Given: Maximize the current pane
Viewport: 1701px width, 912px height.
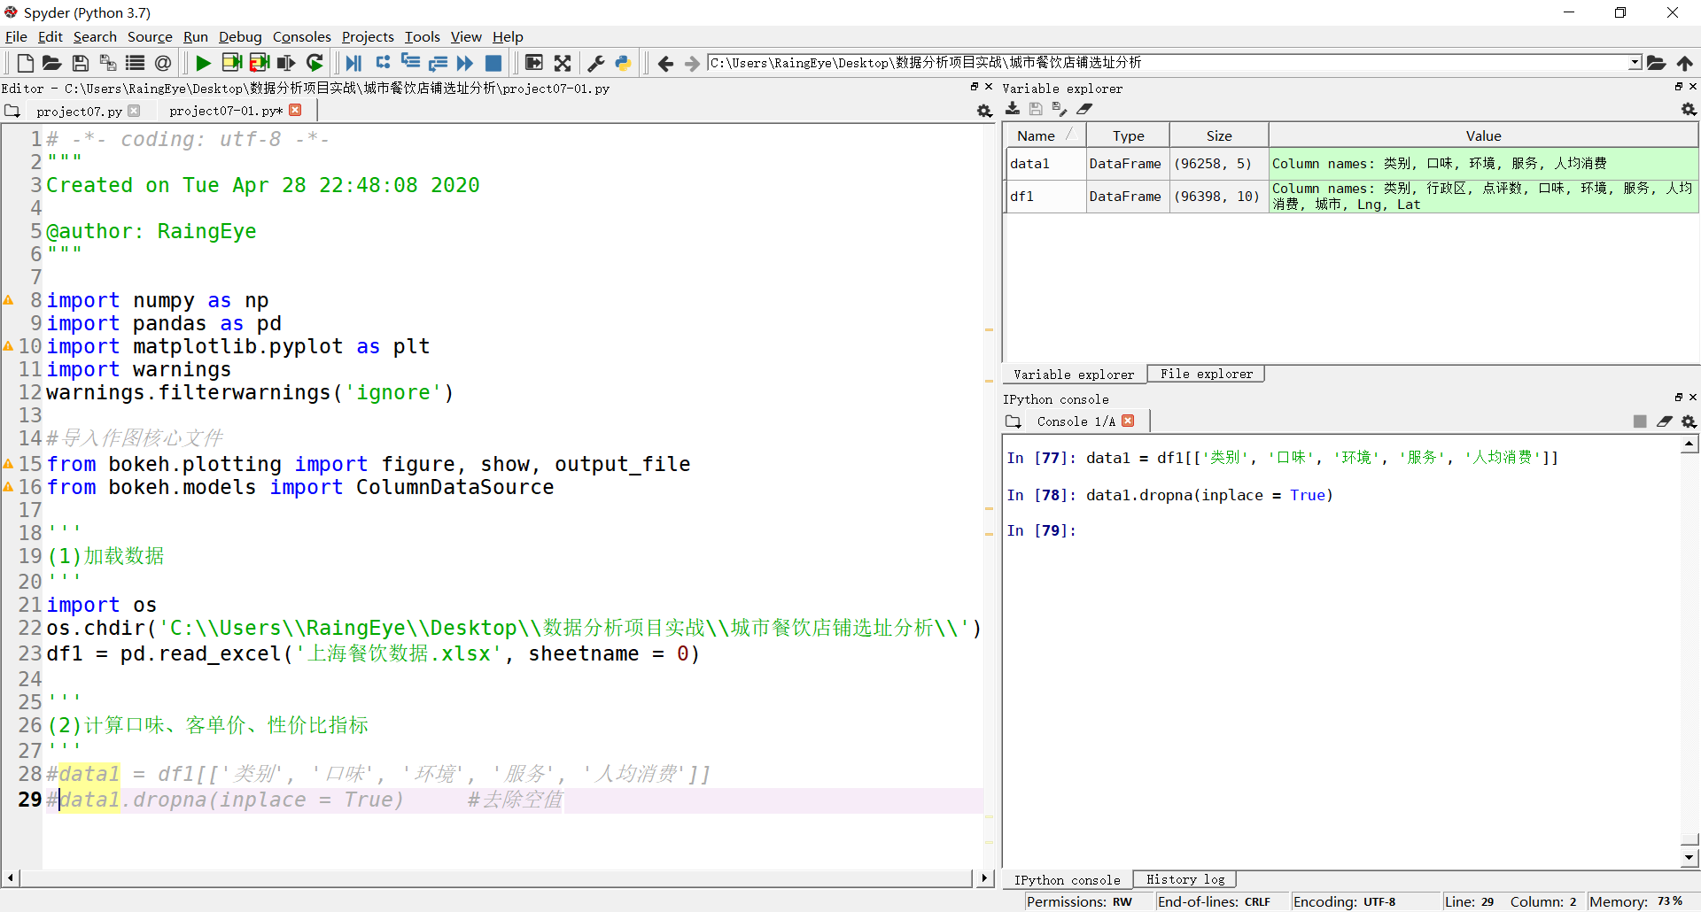Looking at the screenshot, I should tap(534, 63).
